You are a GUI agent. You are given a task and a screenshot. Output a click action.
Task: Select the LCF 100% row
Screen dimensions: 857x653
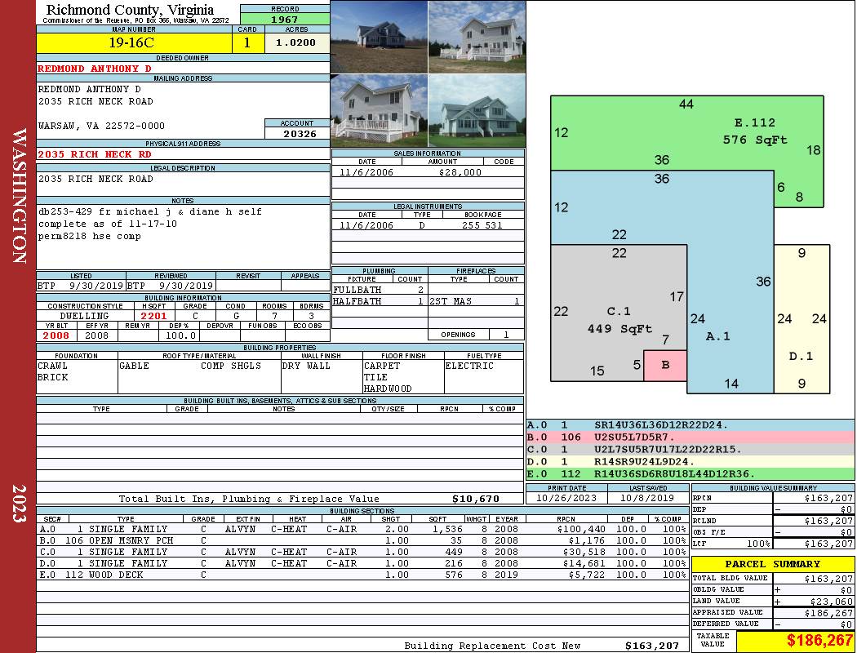coord(773,544)
